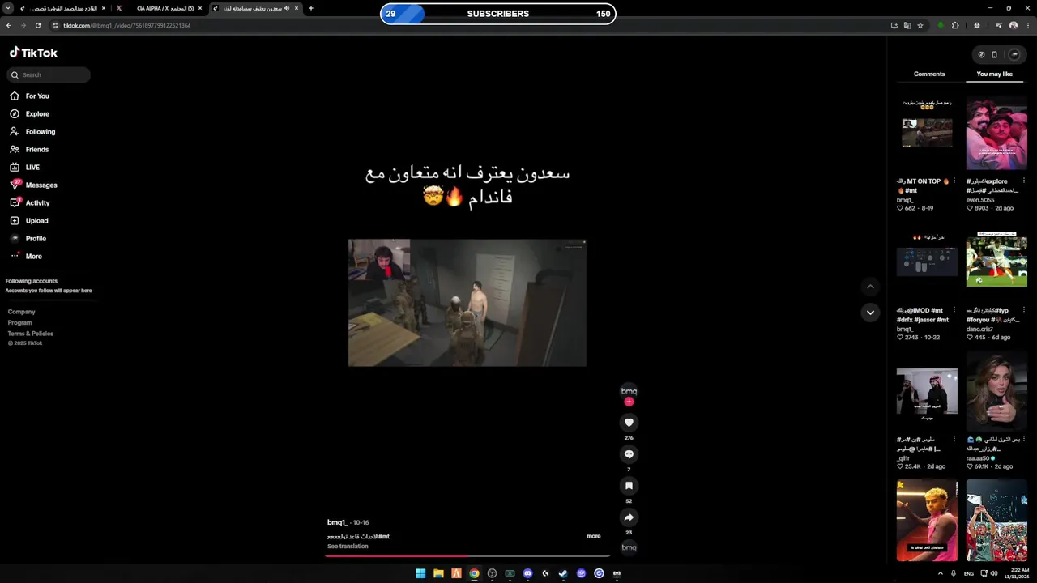Seek on the video progress bar

(467, 556)
